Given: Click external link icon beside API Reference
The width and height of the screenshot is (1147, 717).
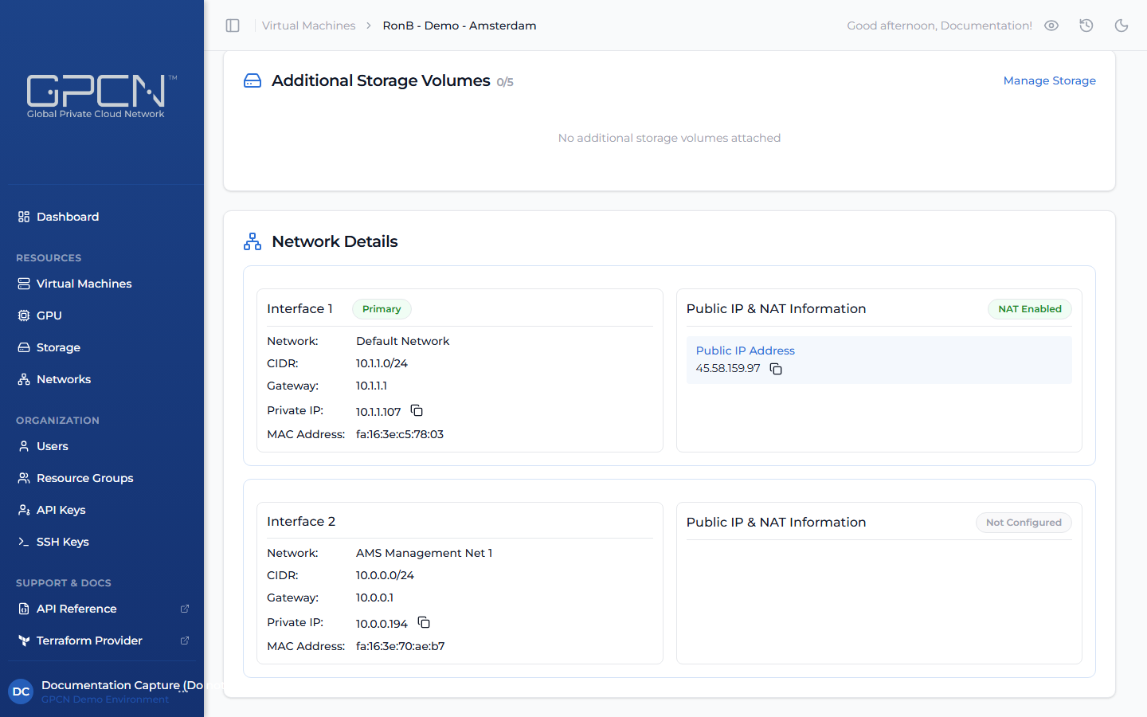Looking at the screenshot, I should [185, 609].
